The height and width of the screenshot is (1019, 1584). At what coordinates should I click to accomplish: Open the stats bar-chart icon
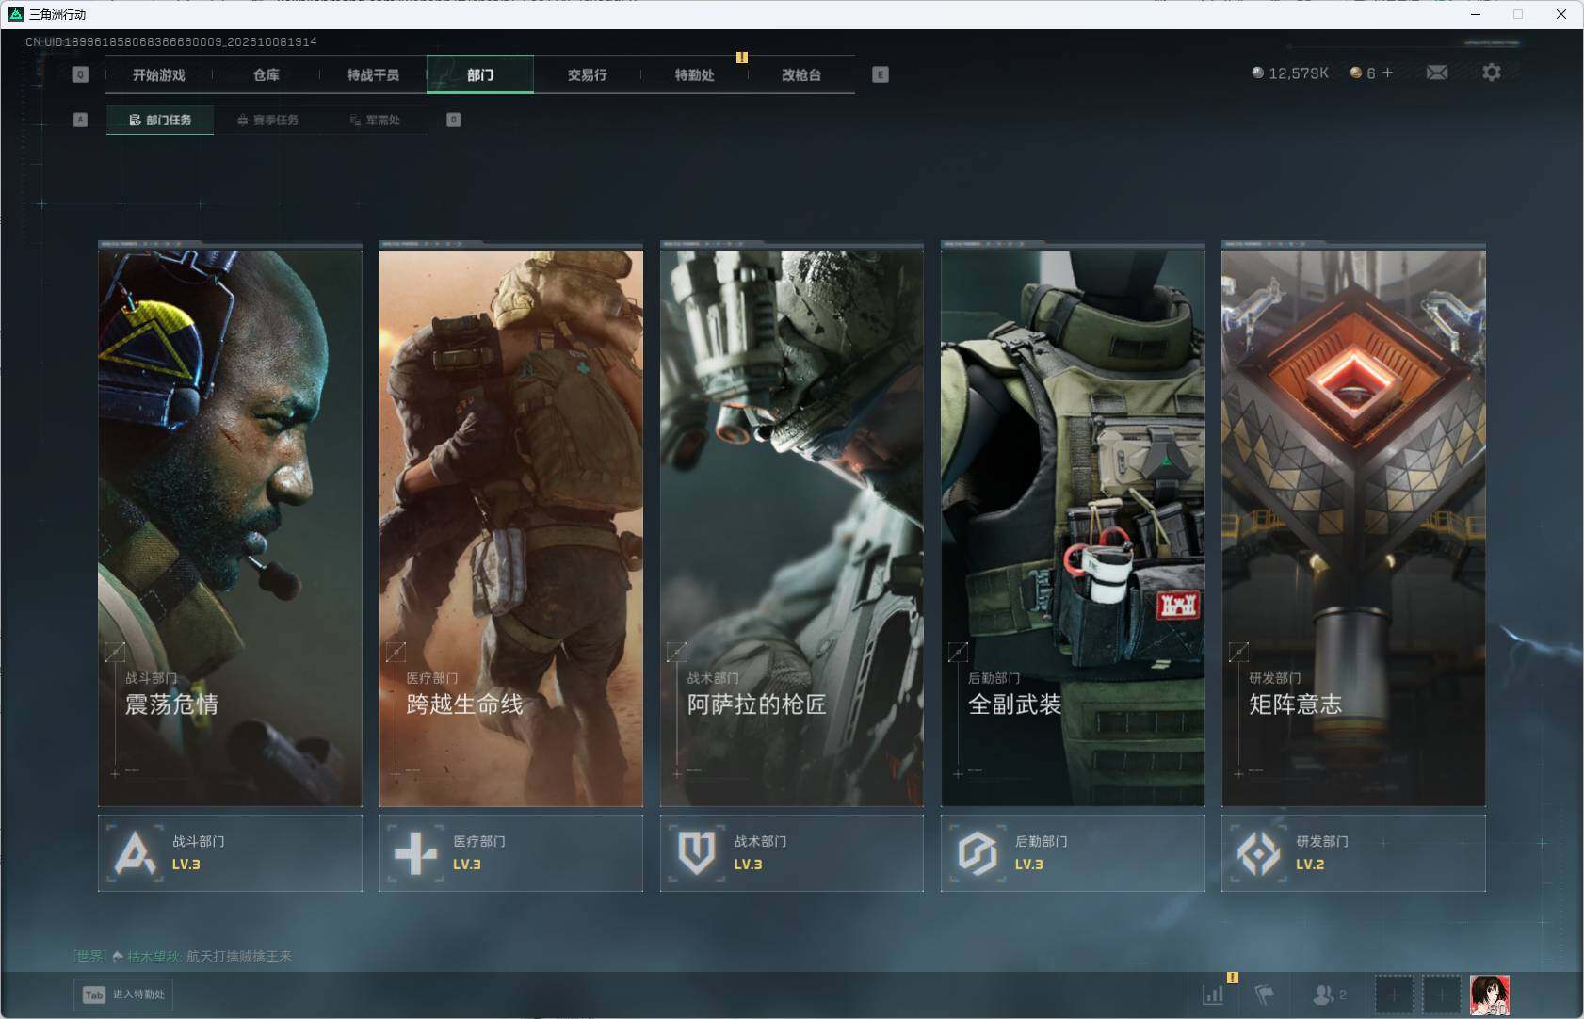coord(1213,994)
